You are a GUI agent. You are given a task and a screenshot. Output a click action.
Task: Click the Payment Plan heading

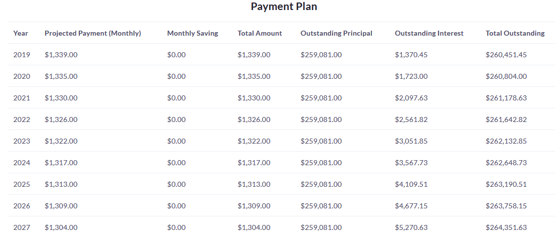tap(284, 7)
